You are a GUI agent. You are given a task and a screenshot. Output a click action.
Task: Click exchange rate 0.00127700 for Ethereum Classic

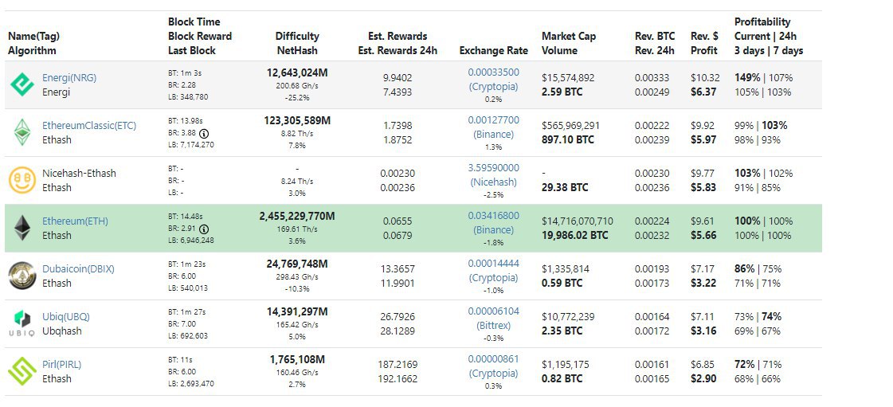point(494,120)
